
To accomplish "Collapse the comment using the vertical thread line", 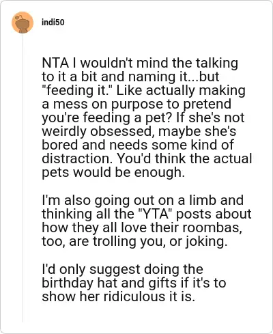I will click(23, 178).
